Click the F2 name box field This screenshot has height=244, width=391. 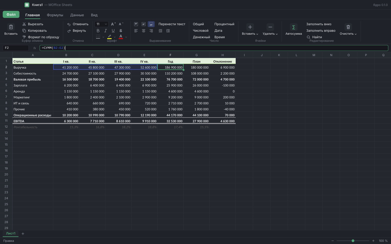(x=16, y=48)
